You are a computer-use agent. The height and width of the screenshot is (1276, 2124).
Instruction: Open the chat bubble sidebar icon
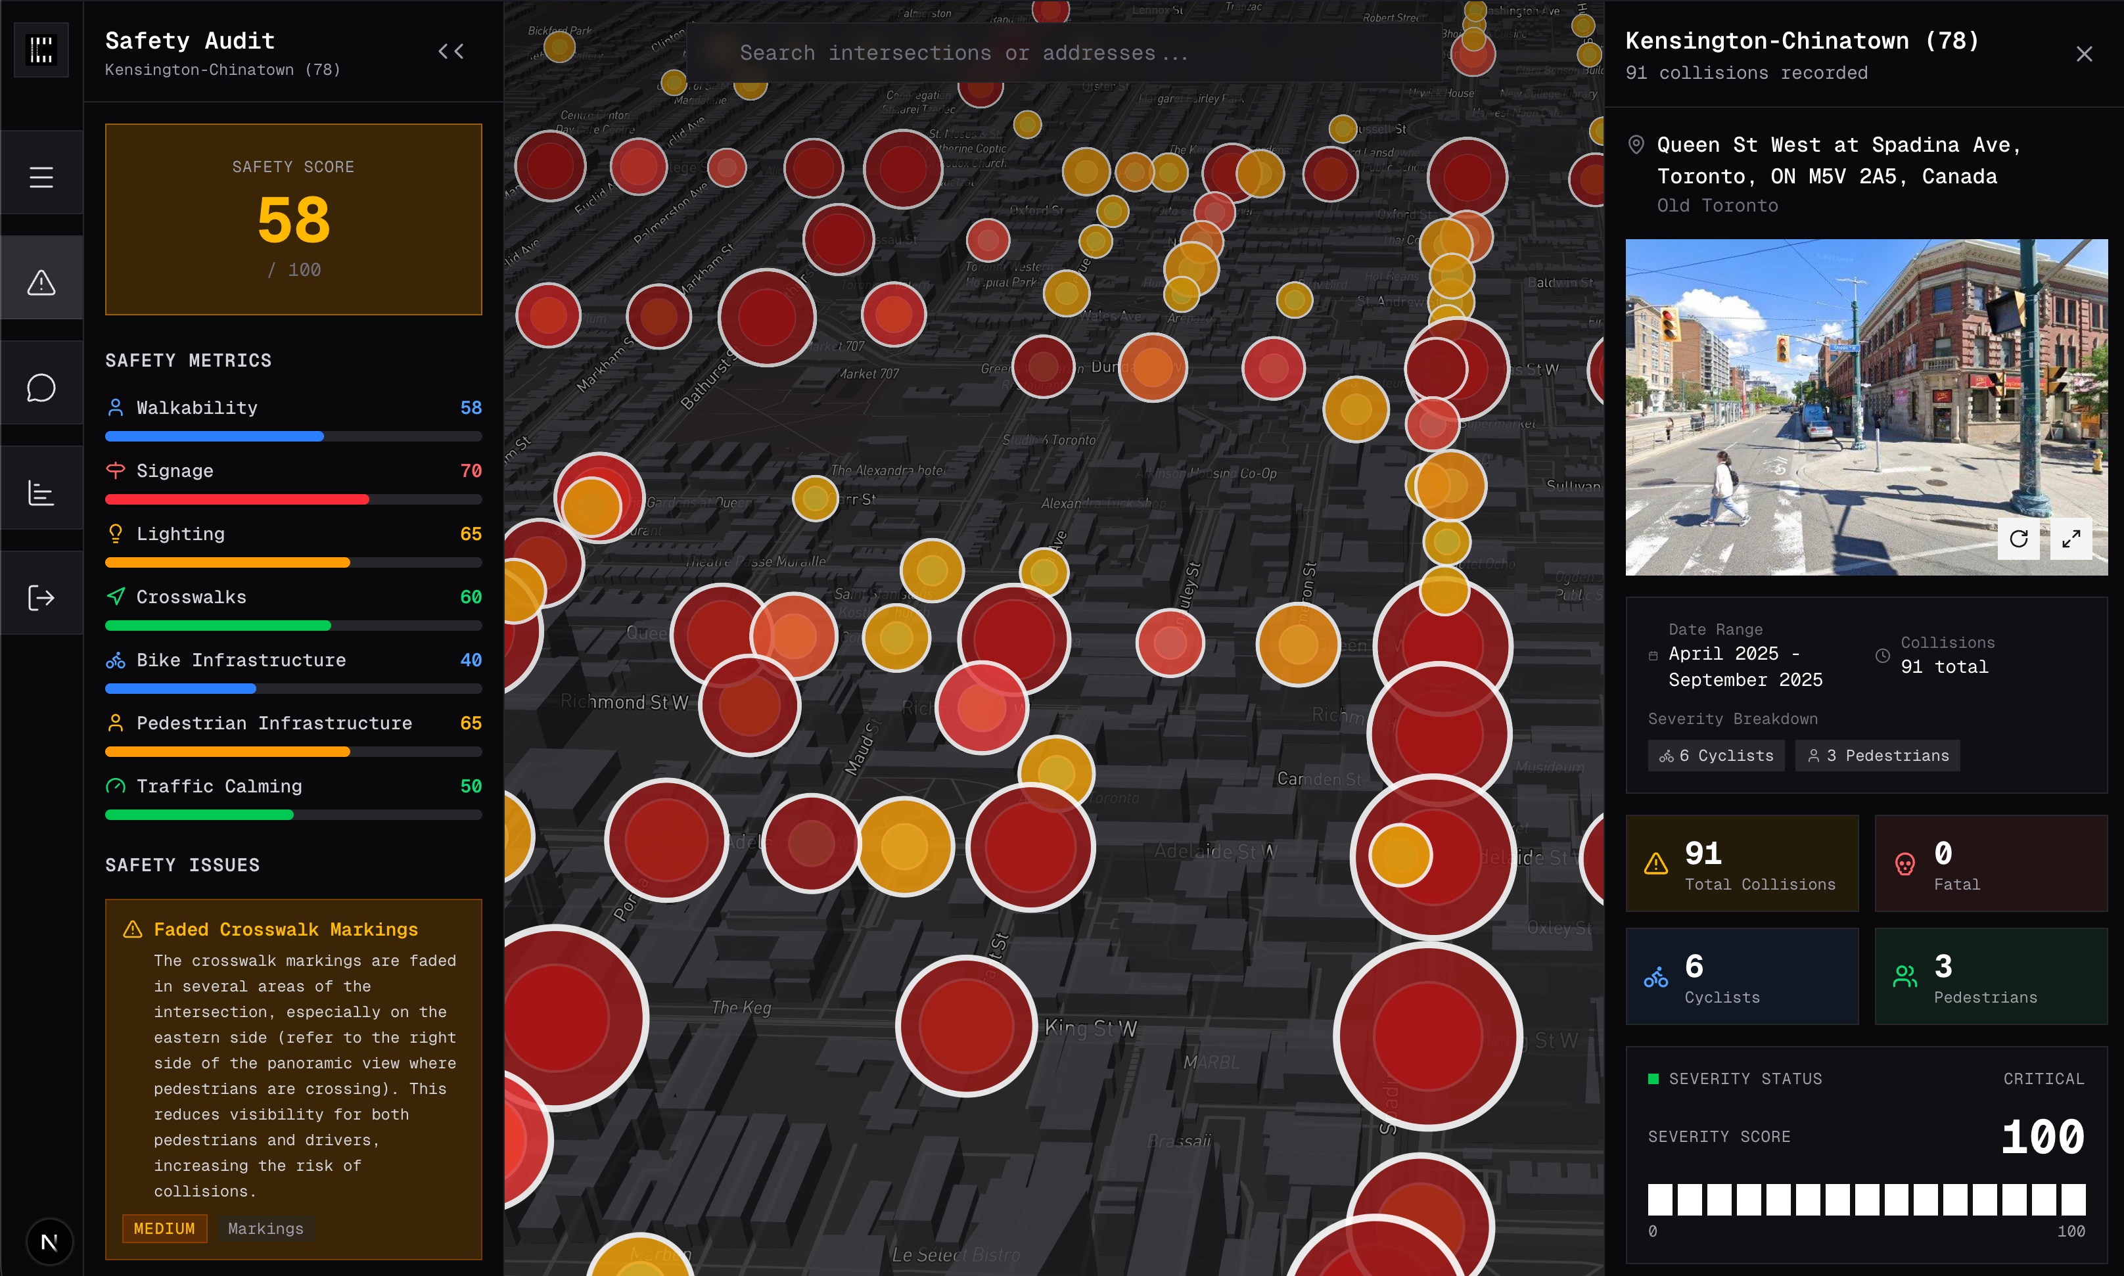(x=41, y=388)
